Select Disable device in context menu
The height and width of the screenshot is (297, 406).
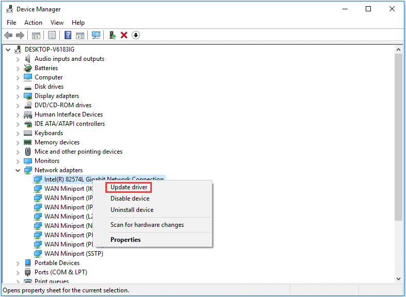click(130, 199)
